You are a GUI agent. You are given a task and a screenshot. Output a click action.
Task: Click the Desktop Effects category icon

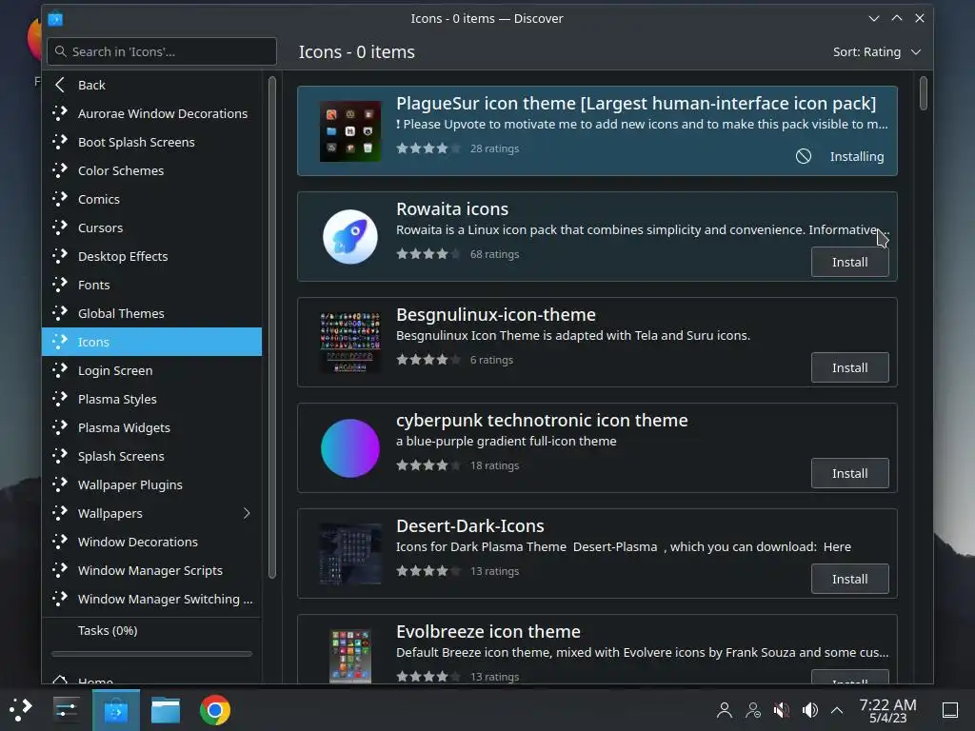pyautogui.click(x=60, y=257)
